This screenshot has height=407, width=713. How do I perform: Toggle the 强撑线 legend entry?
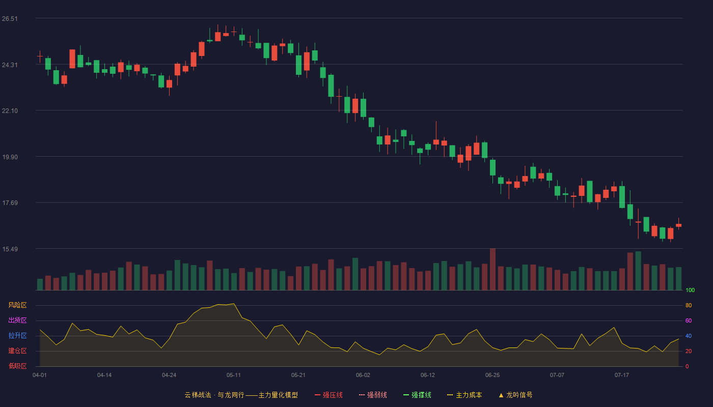[417, 395]
